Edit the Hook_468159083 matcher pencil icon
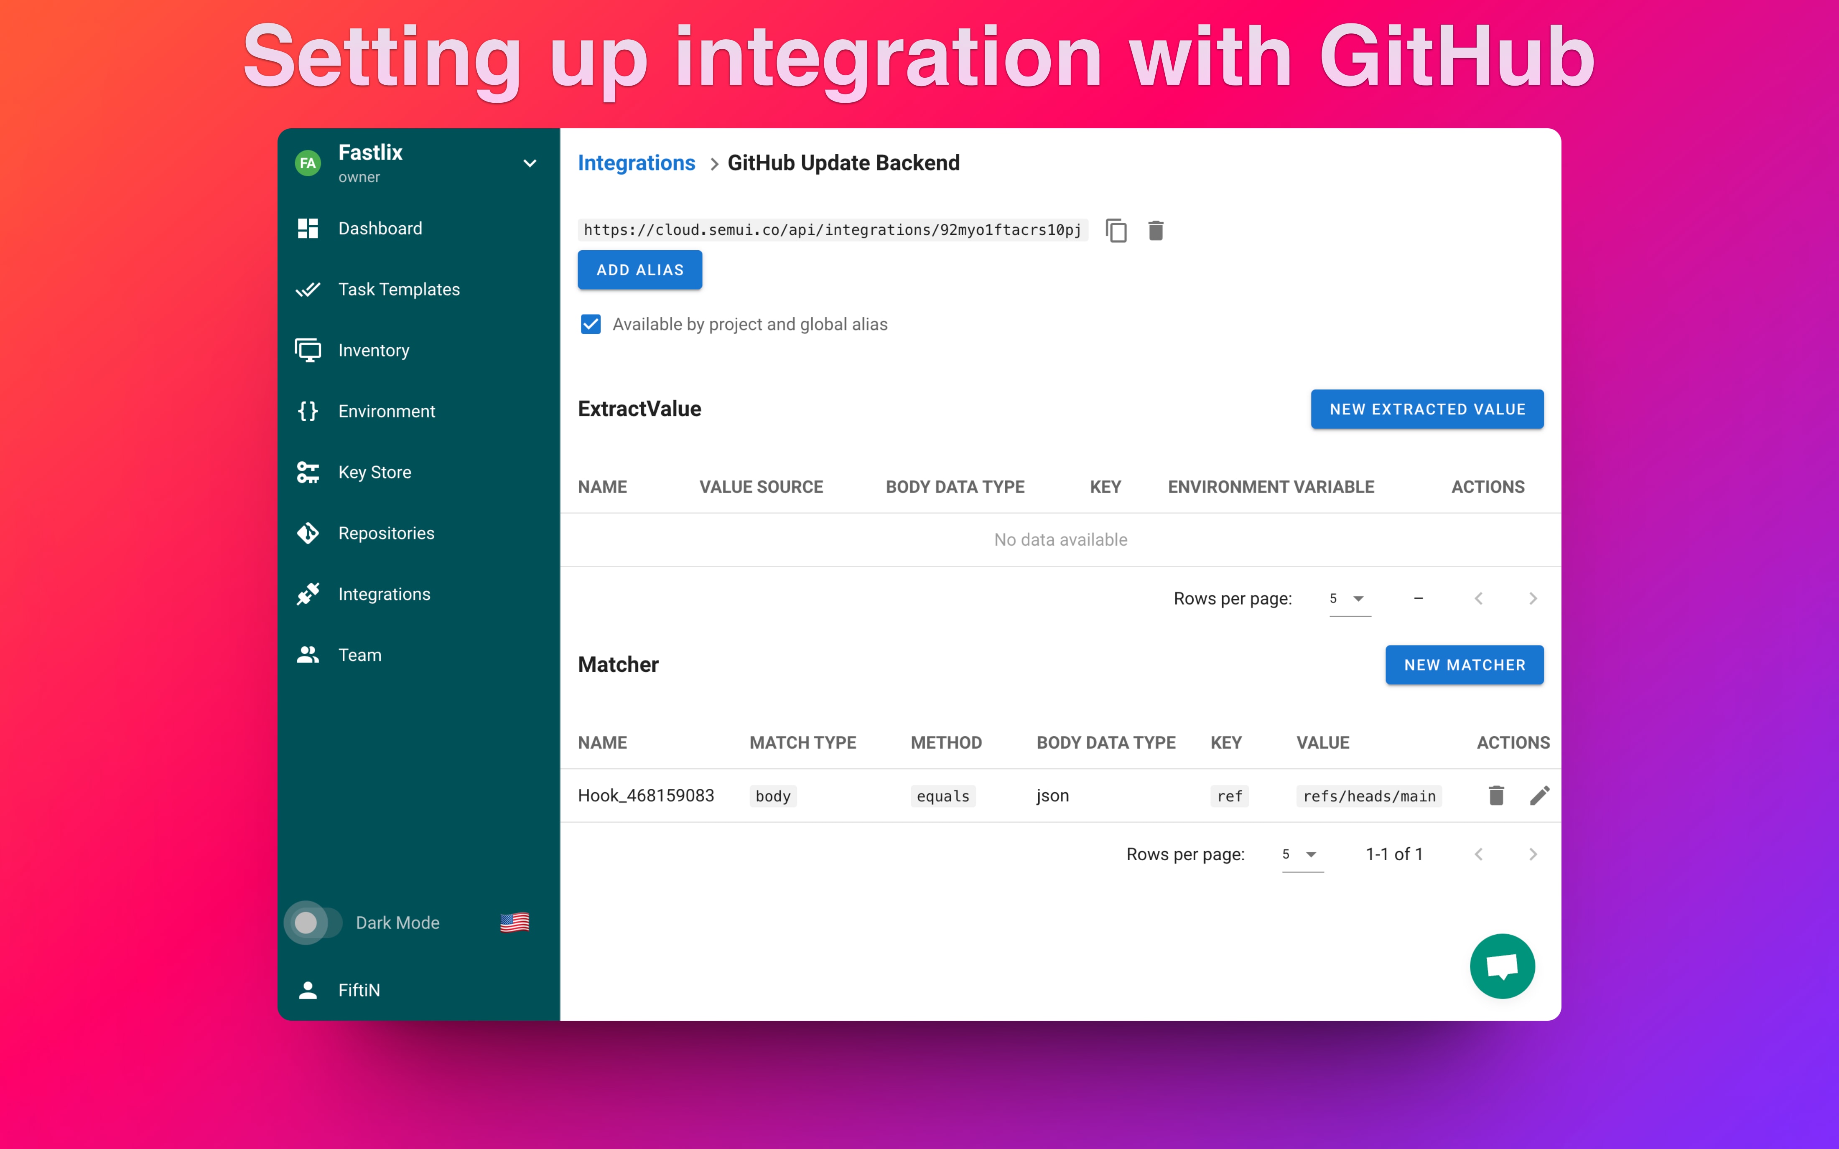Image resolution: width=1839 pixels, height=1149 pixels. 1540,796
